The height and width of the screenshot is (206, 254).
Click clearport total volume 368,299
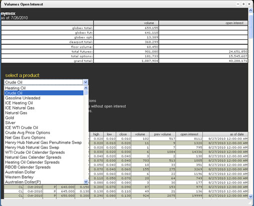pos(151,42)
